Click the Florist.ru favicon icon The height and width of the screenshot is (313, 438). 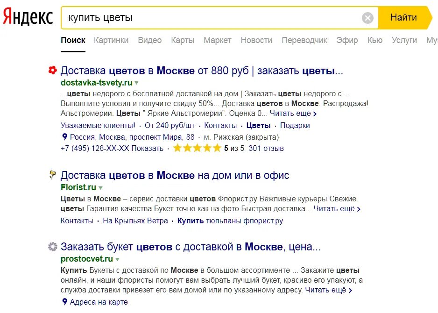pyautogui.click(x=52, y=175)
